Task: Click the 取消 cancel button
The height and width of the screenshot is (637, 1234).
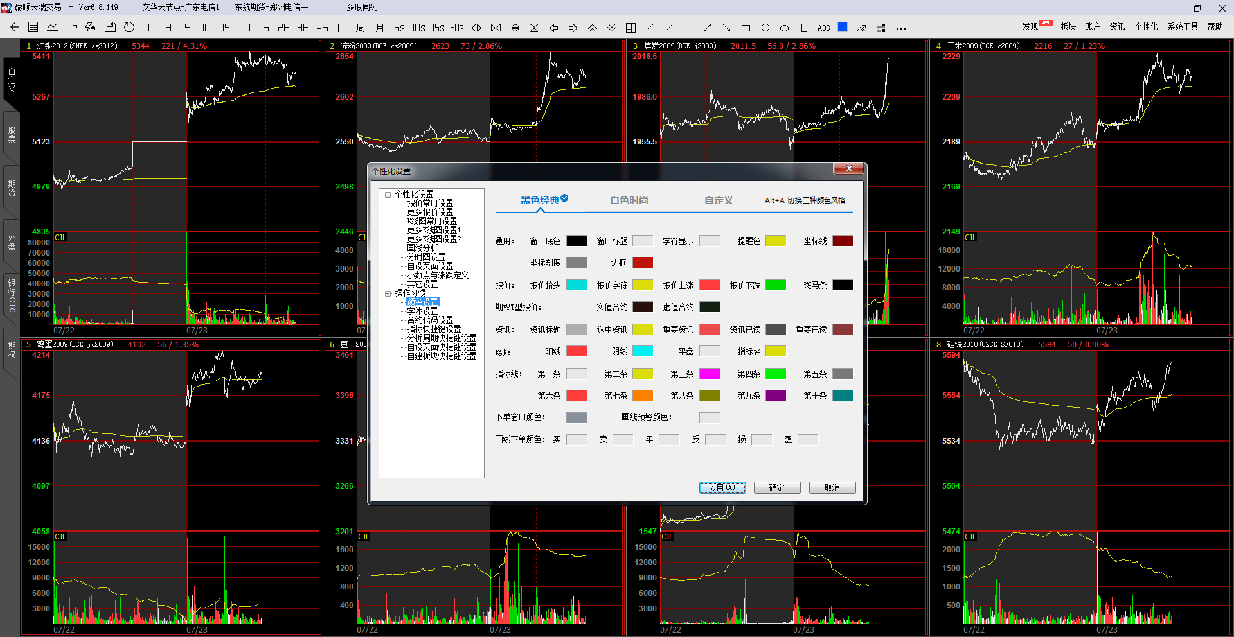Action: pos(832,488)
